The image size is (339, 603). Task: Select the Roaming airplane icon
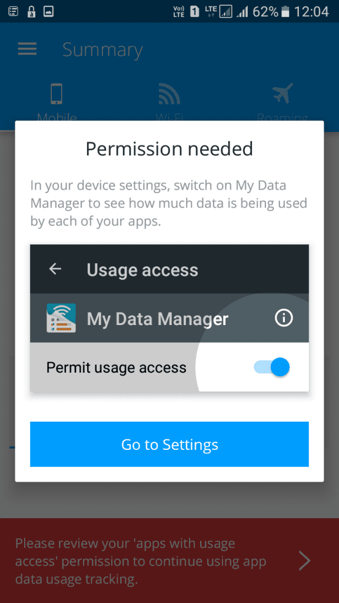coord(282,94)
